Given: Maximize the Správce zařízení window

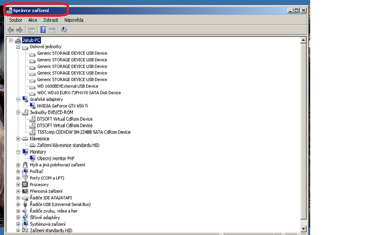Looking at the screenshot, I should coord(297,10).
